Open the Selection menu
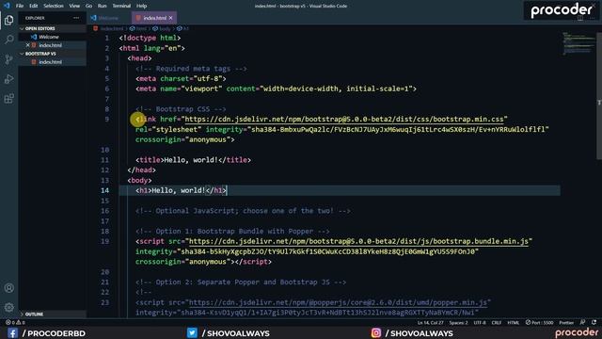602x339 pixels. [54, 6]
